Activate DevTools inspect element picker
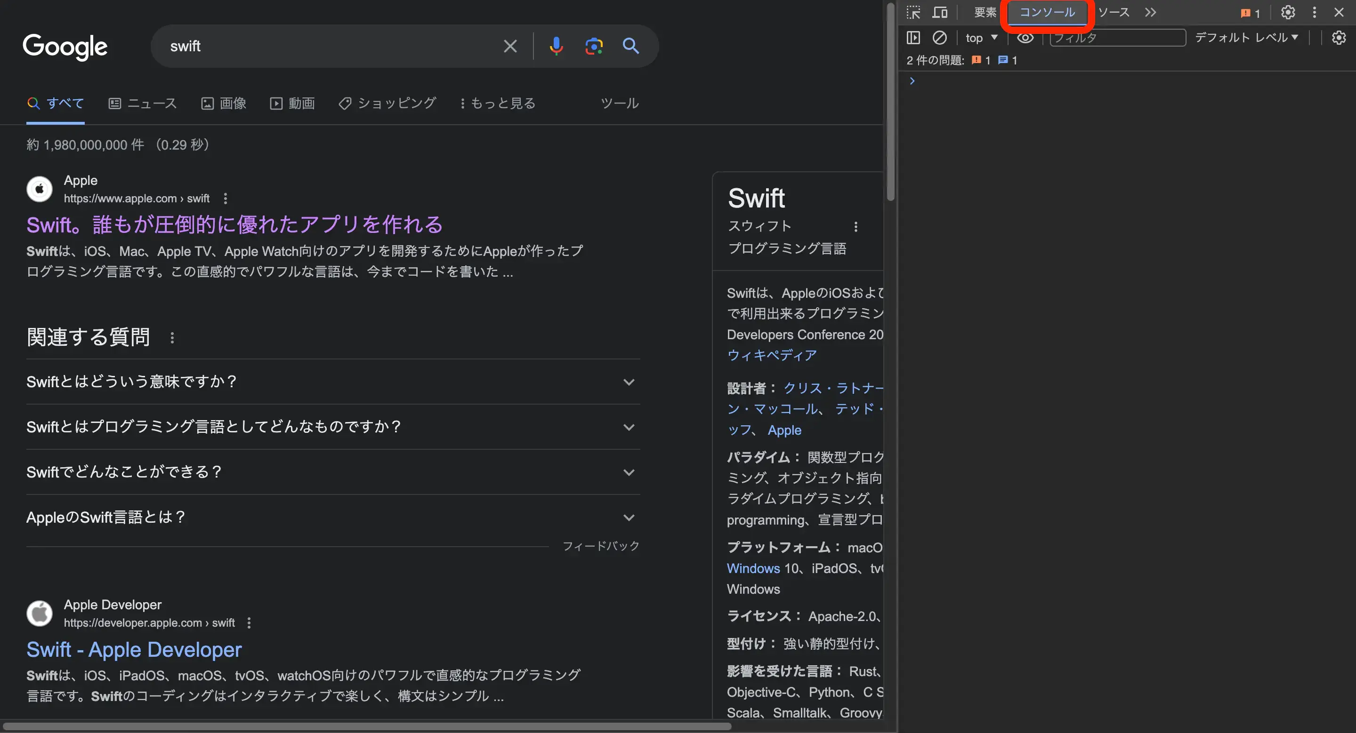 [x=913, y=13]
